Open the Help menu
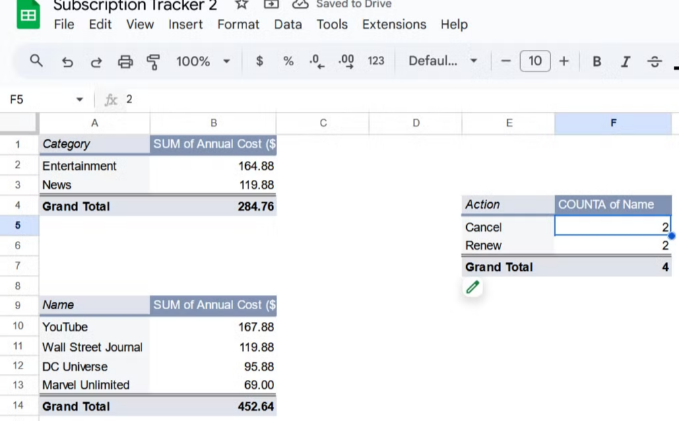Viewport: 679px width, 421px height. tap(454, 24)
